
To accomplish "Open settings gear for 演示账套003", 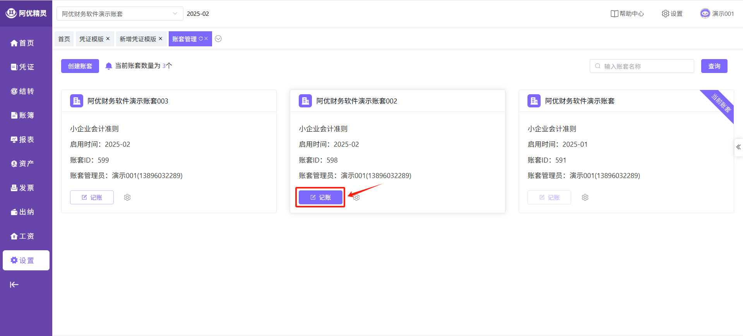I will (127, 197).
